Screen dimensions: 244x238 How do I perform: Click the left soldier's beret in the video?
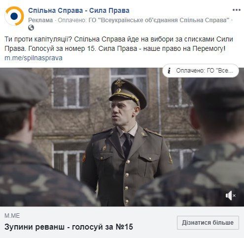[21, 86]
